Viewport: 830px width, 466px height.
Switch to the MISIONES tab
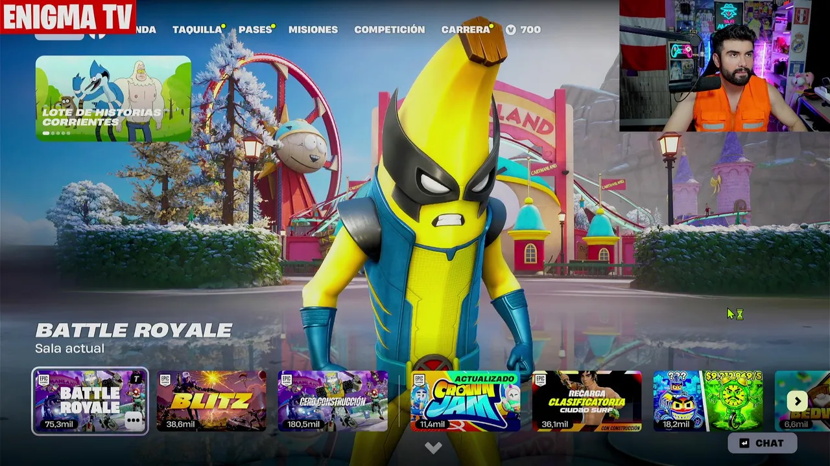click(x=313, y=29)
